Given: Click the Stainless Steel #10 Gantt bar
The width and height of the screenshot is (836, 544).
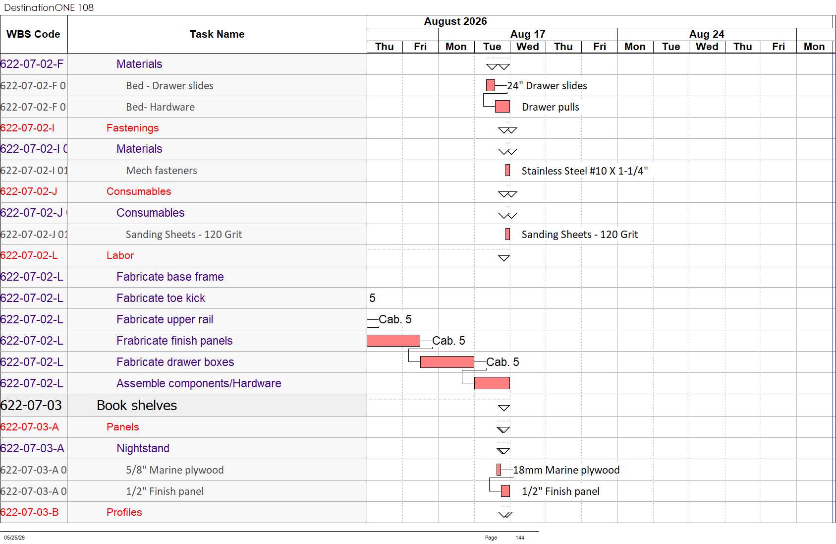Looking at the screenshot, I should click(x=507, y=170).
